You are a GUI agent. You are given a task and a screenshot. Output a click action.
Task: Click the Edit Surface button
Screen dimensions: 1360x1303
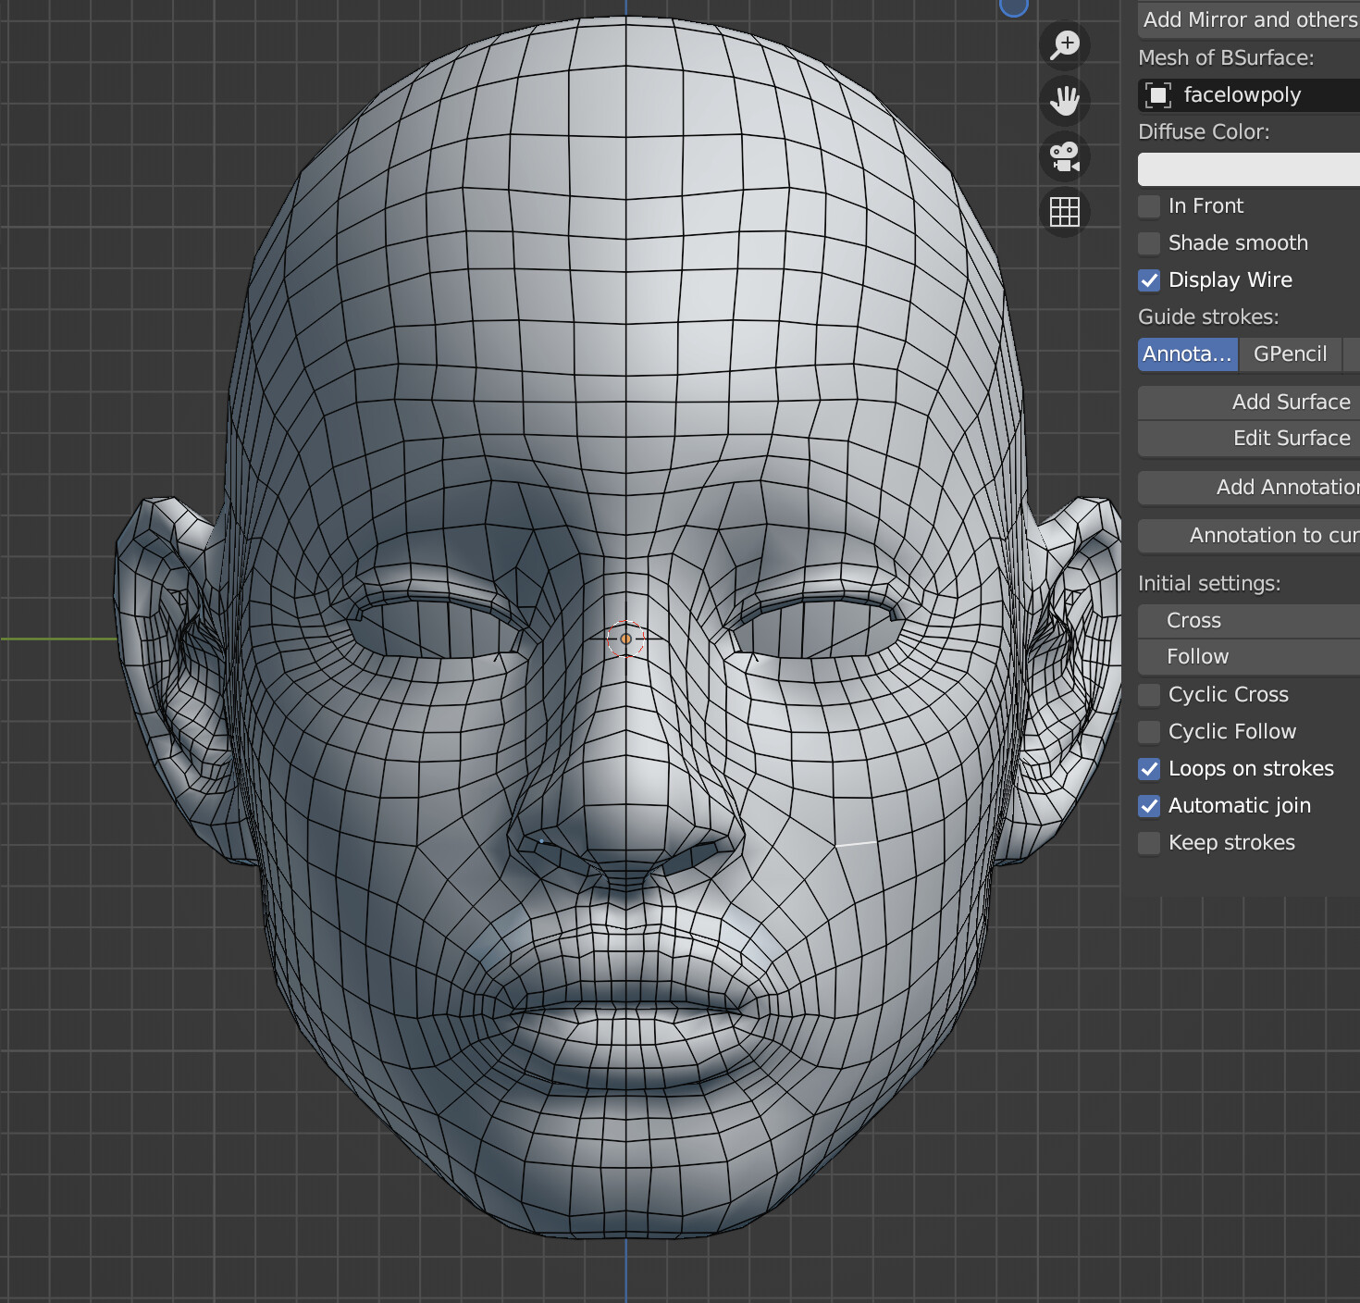[1249, 439]
